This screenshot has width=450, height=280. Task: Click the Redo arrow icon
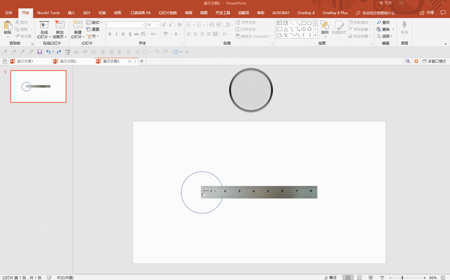click(x=59, y=52)
